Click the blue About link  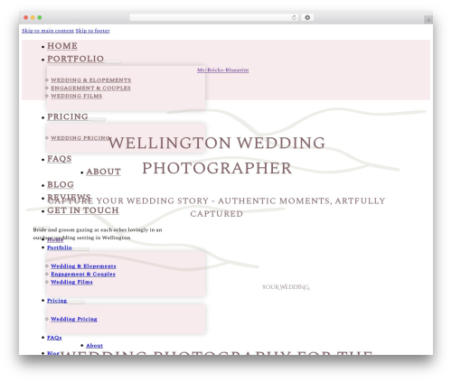click(94, 346)
